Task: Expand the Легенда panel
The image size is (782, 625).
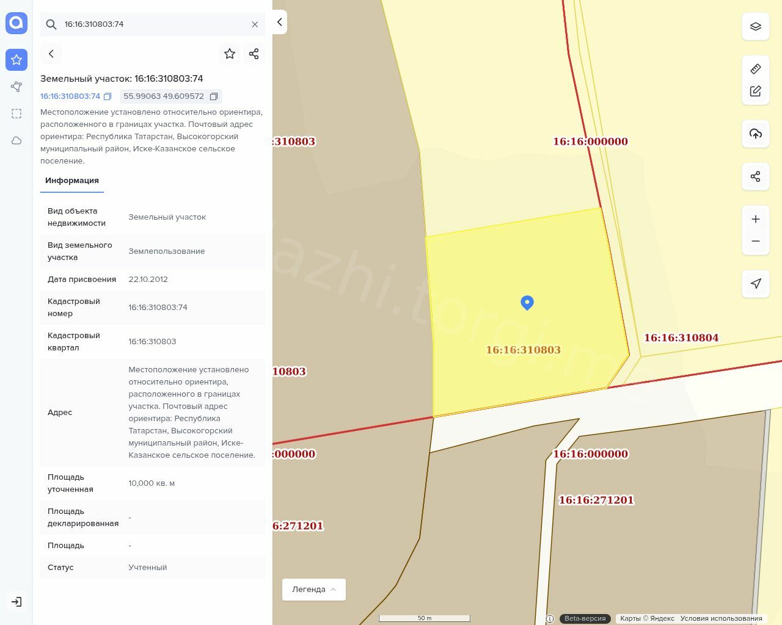Action: 313,590
